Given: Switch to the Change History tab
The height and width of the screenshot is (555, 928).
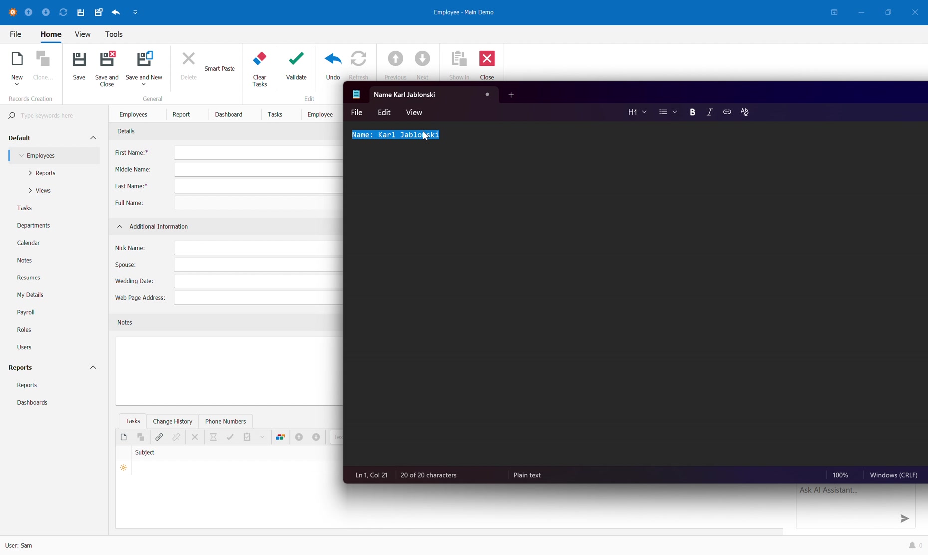Looking at the screenshot, I should click(x=173, y=421).
